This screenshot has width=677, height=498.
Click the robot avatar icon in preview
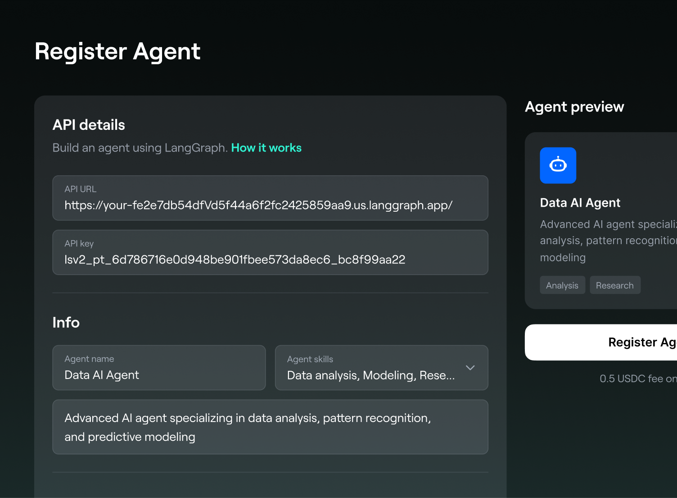click(x=558, y=165)
